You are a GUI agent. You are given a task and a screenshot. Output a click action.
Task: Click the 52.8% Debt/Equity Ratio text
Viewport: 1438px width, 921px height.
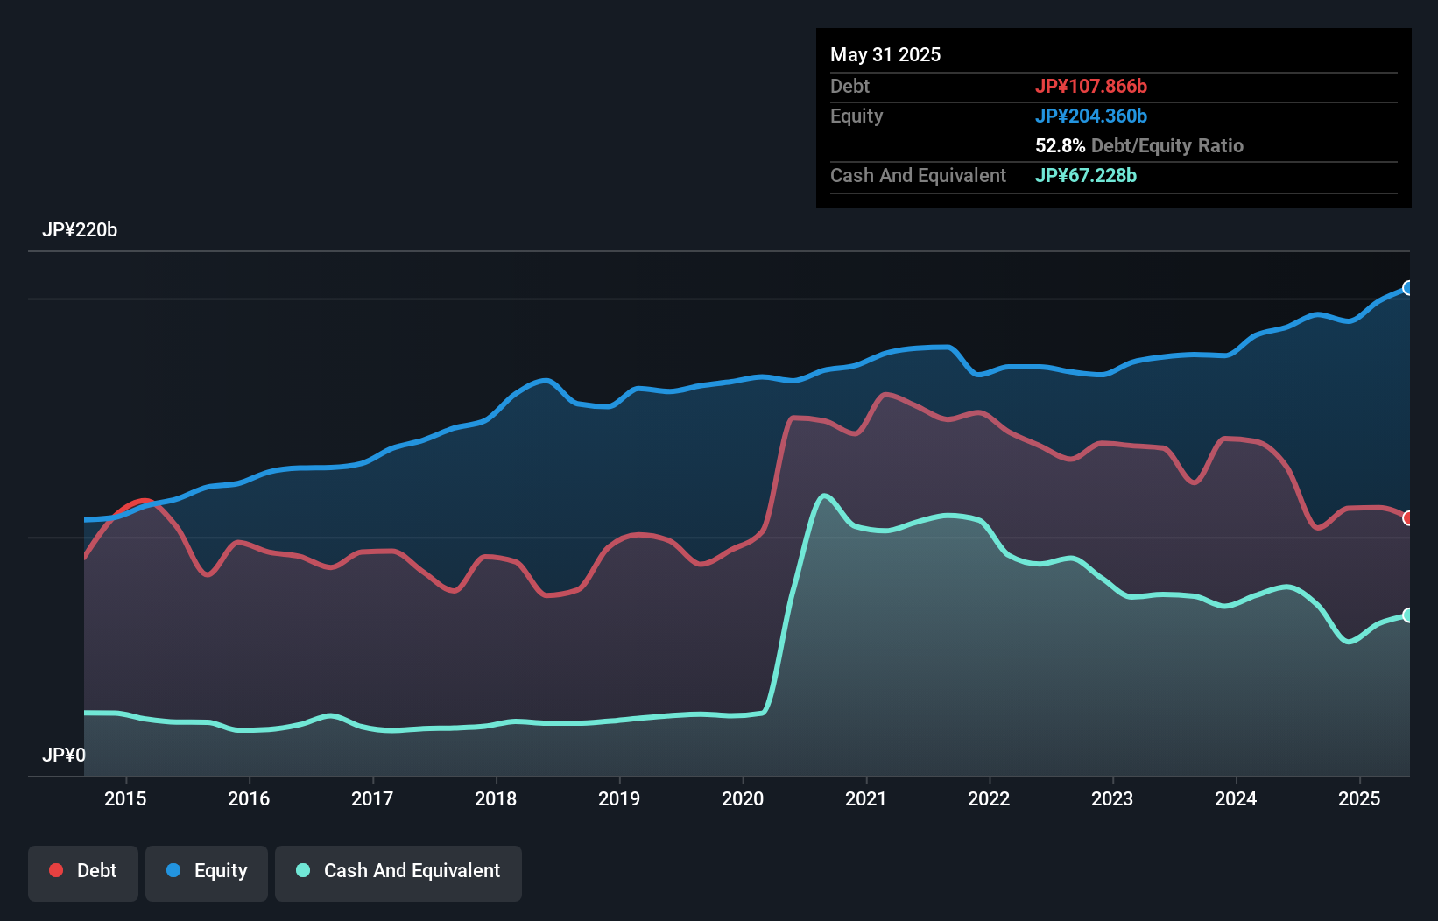1138,146
